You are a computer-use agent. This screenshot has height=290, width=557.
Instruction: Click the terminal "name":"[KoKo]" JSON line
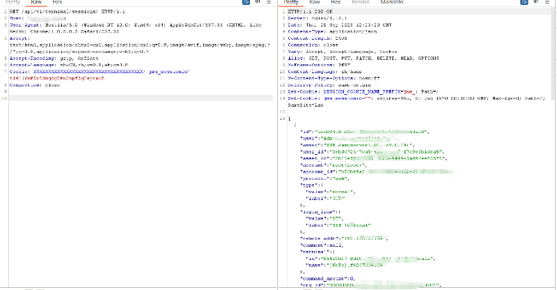point(344,266)
